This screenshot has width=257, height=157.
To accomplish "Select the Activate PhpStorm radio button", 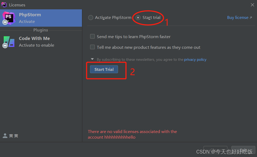I will pos(91,18).
